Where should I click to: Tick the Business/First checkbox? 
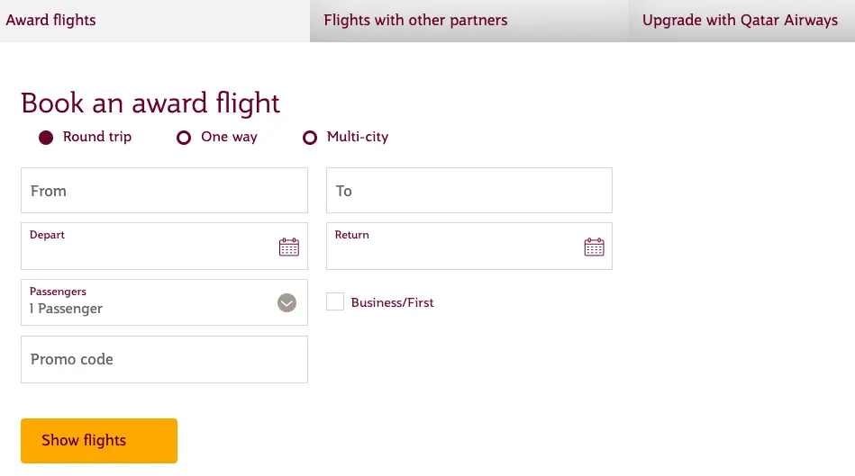[335, 301]
